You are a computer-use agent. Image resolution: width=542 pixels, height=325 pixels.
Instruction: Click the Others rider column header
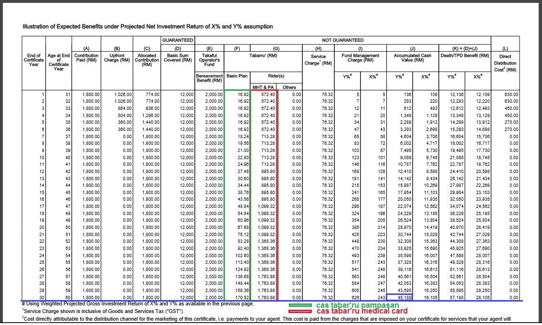[x=289, y=87]
